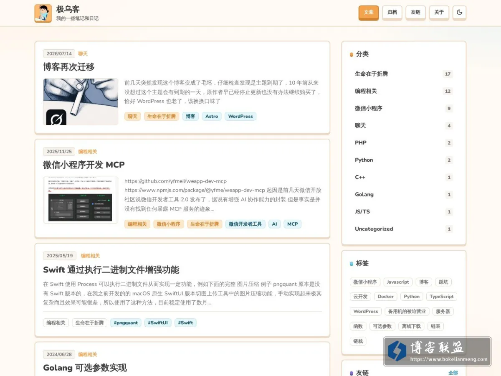The image size is (501, 376).
Task: Open the 编程相关 category with count 12
Action: tap(403, 91)
